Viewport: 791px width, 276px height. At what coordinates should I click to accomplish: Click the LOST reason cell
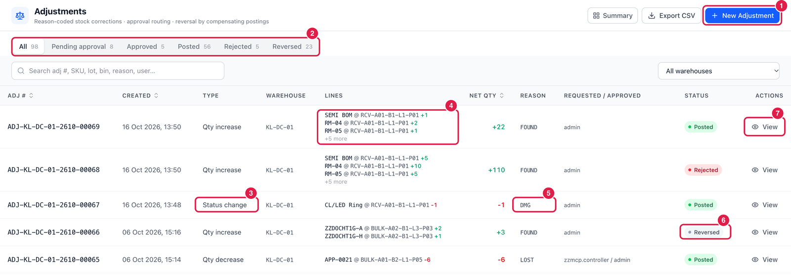(x=527, y=260)
